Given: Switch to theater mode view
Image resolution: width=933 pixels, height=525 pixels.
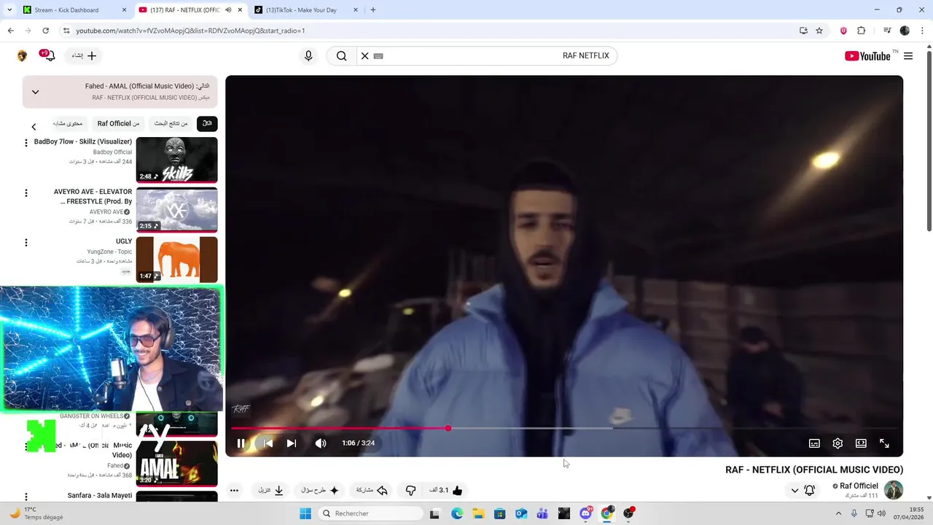Looking at the screenshot, I should coord(861,443).
